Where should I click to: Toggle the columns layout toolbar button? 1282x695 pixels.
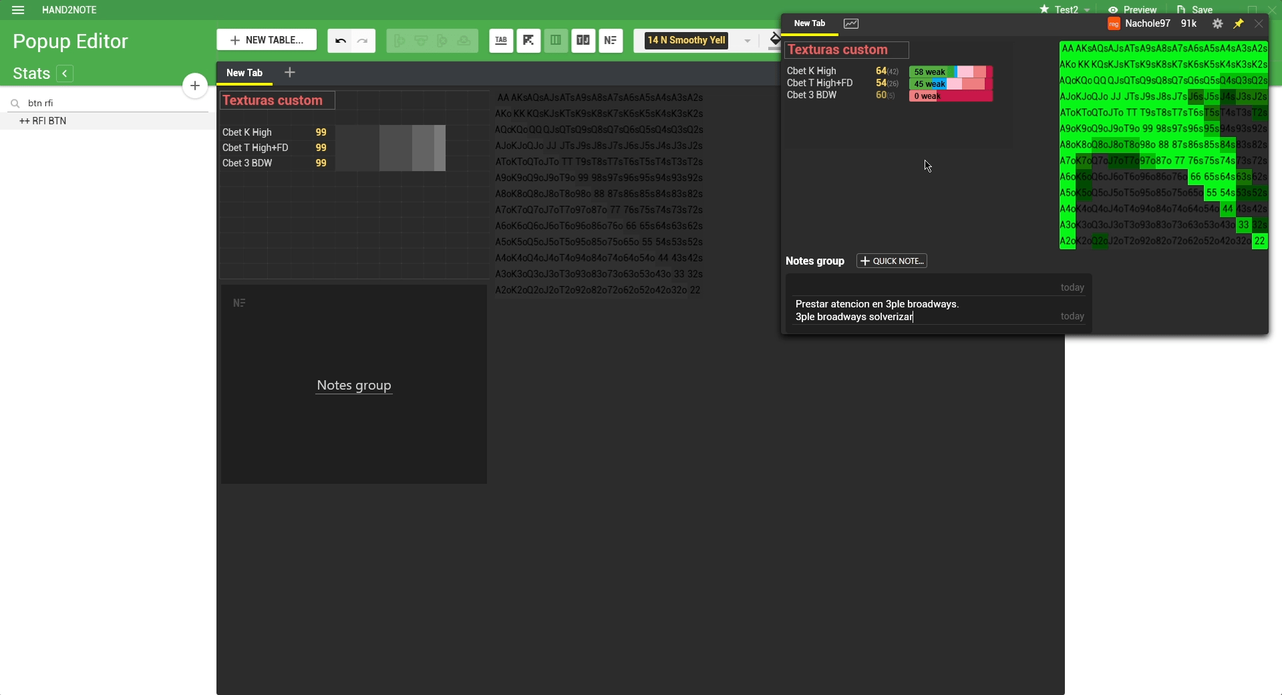tap(556, 41)
